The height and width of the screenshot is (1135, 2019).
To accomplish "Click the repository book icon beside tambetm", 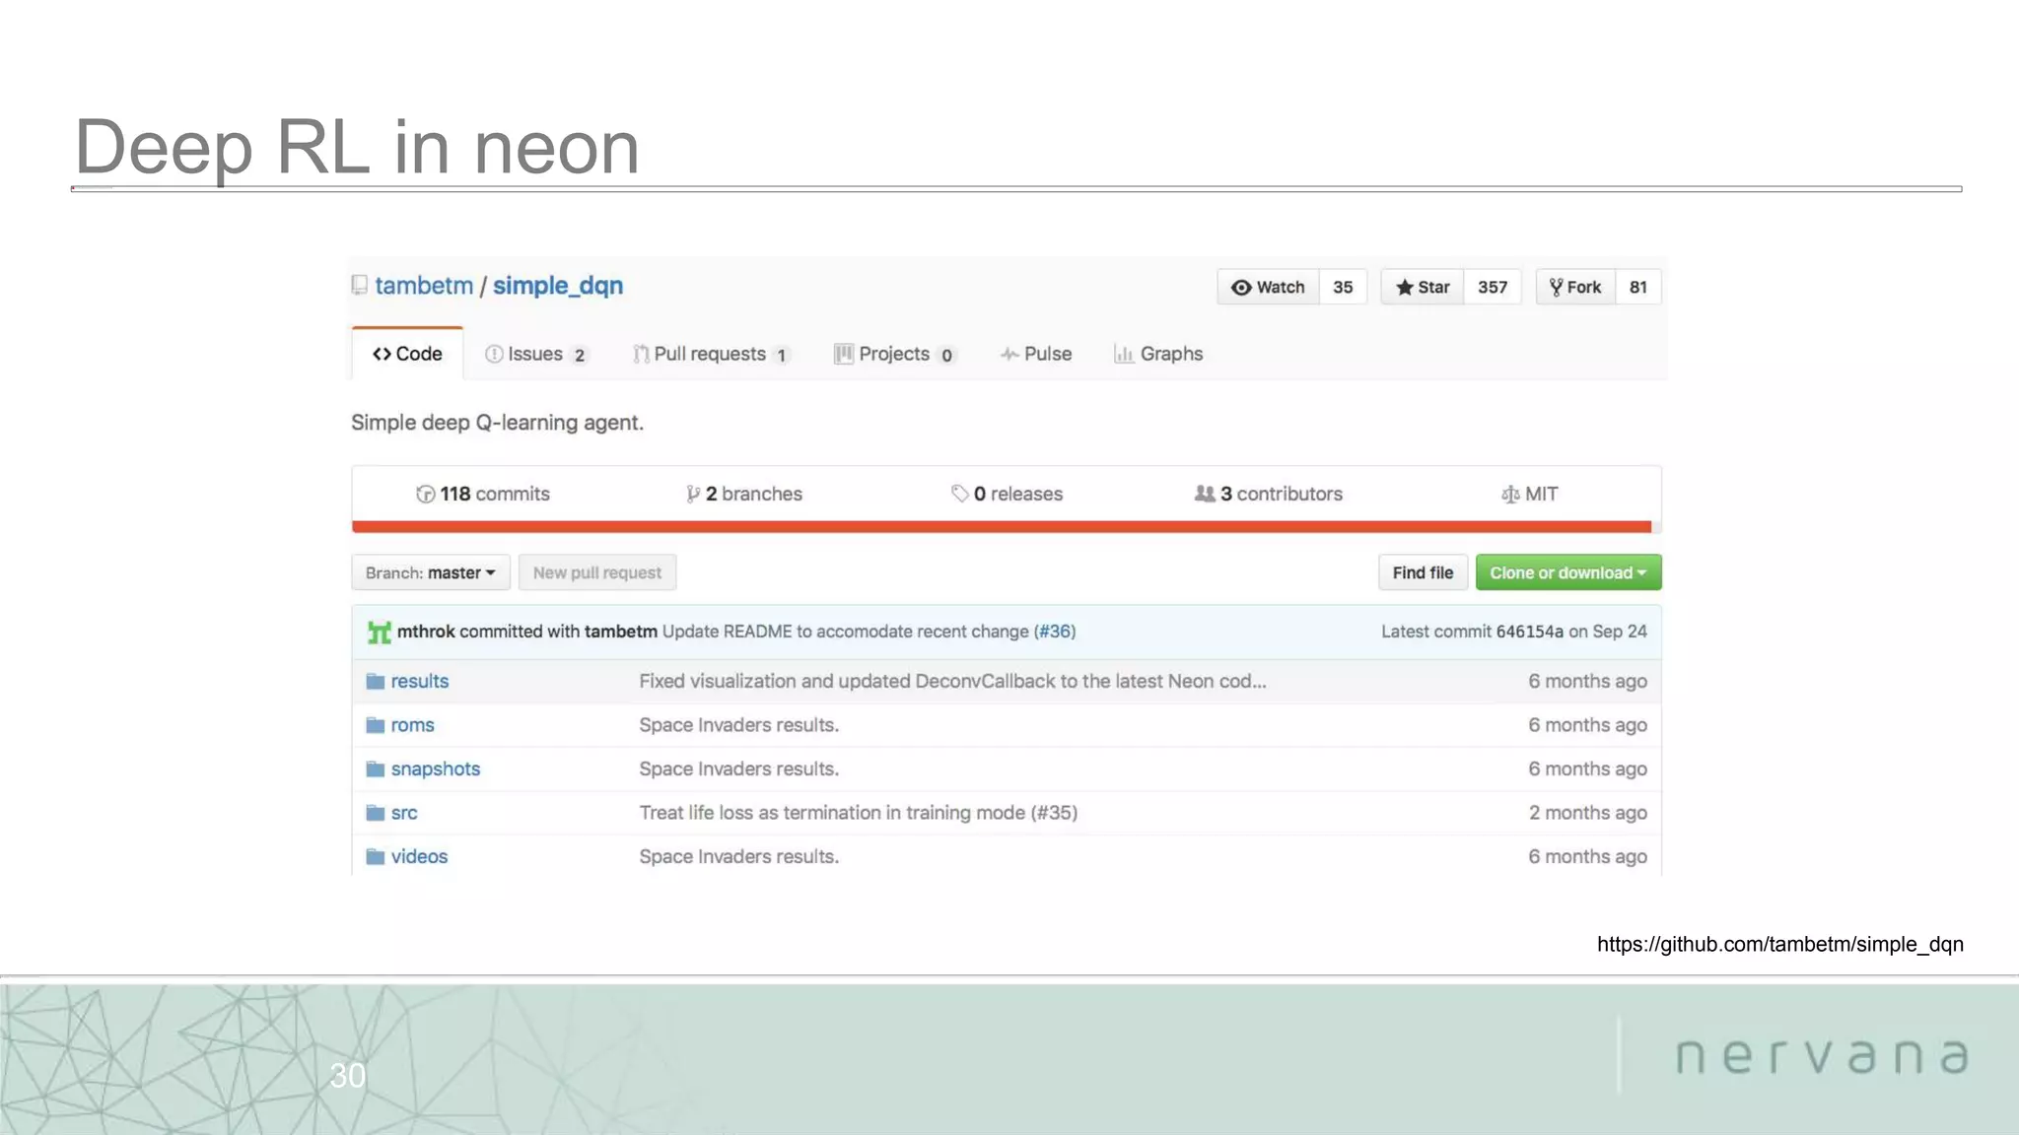I will (x=359, y=286).
